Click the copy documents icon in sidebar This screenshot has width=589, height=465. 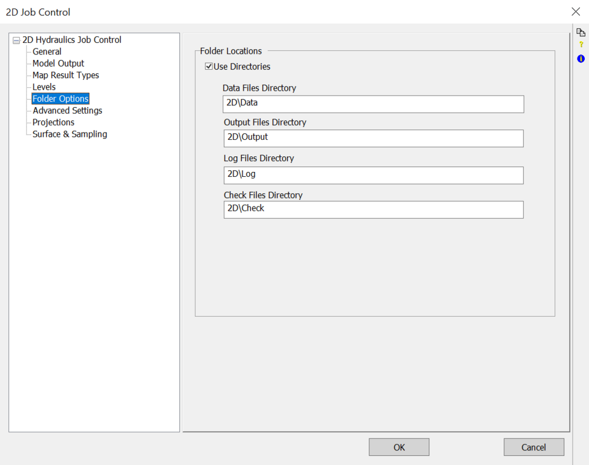[x=581, y=32]
